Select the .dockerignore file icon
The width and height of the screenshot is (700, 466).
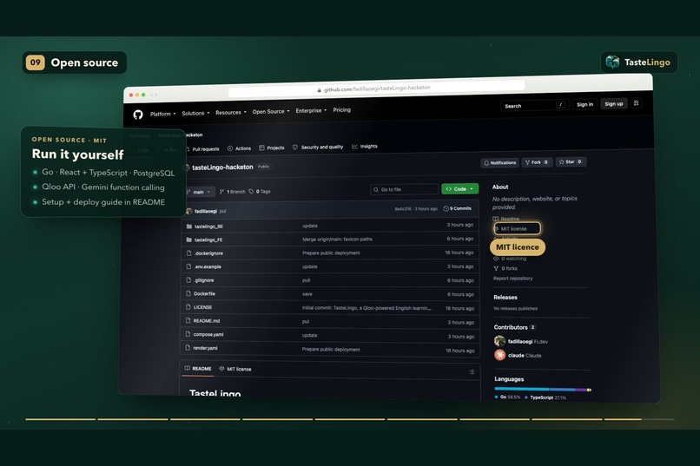tap(188, 253)
